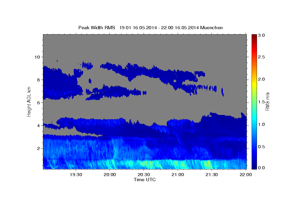Click the height tick label 10
The width and height of the screenshot is (305, 203).
tap(37, 57)
